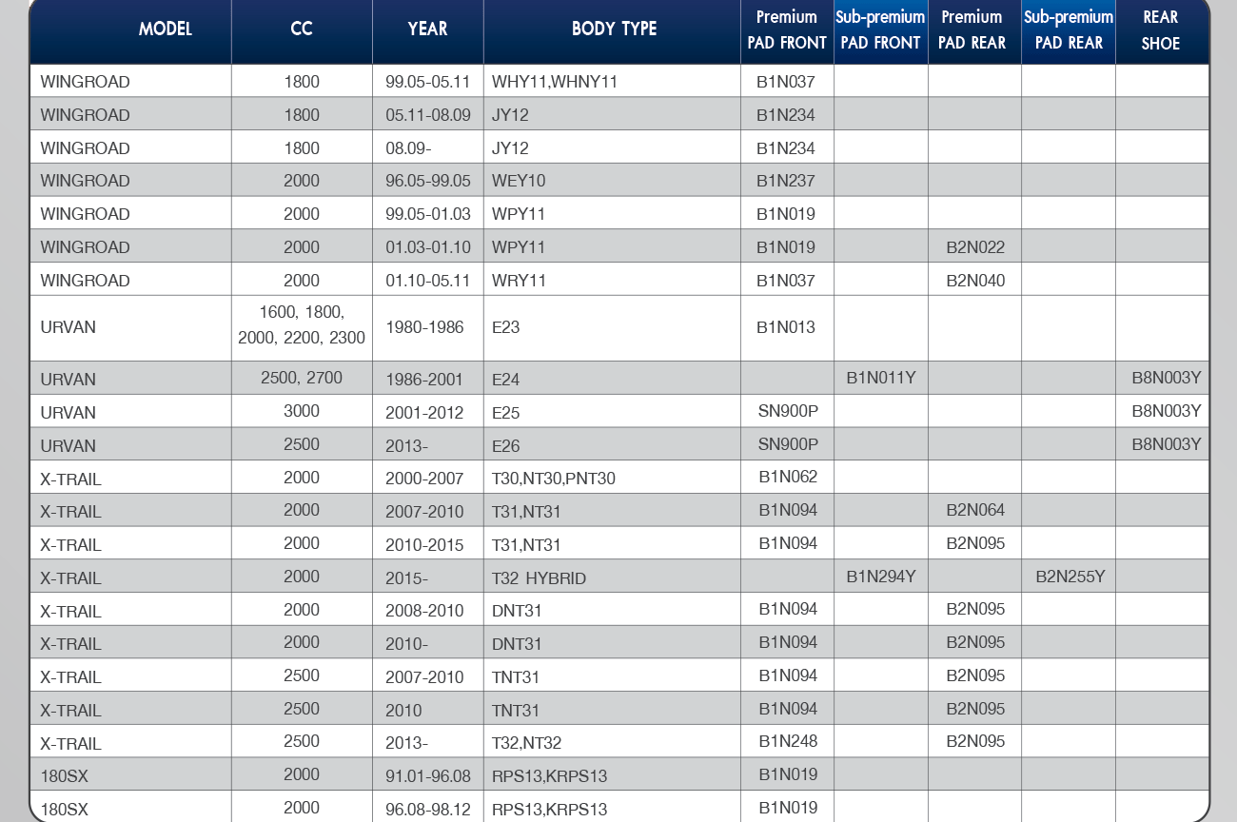This screenshot has width=1237, height=822.
Task: Click year cell 99.05-05.11
Action: click(x=428, y=82)
